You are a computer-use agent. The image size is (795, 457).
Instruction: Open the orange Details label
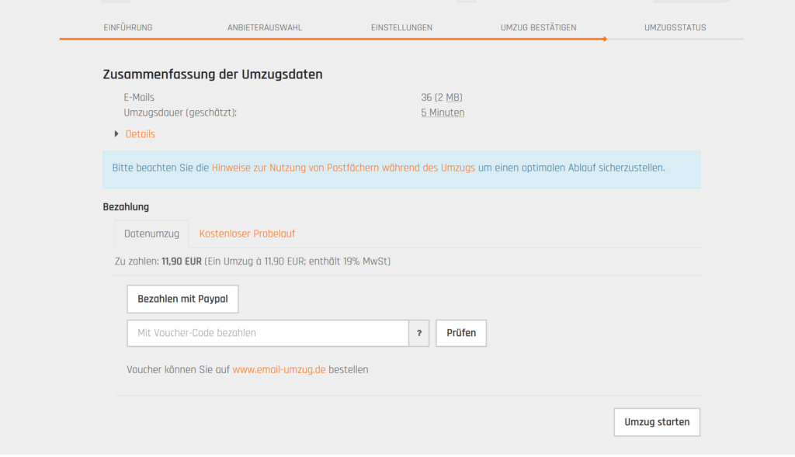pos(140,134)
